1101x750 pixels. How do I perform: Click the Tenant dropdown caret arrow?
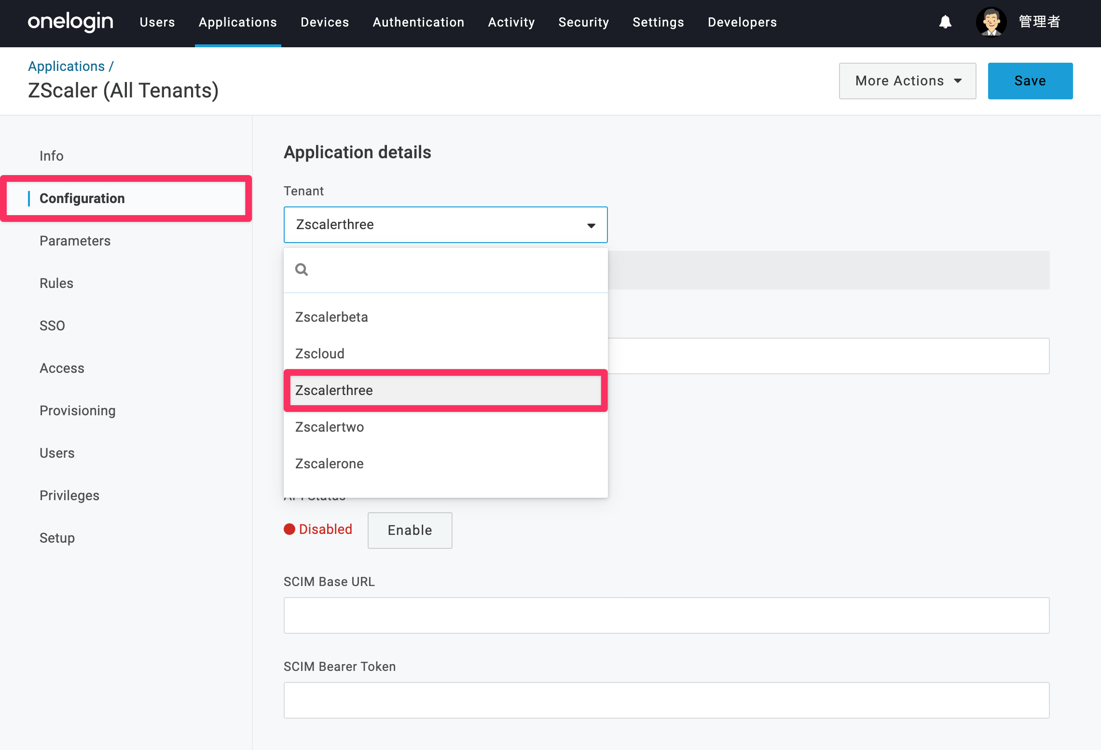pyautogui.click(x=591, y=225)
